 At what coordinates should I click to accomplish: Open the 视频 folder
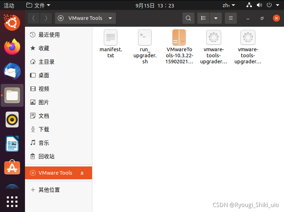point(59,89)
